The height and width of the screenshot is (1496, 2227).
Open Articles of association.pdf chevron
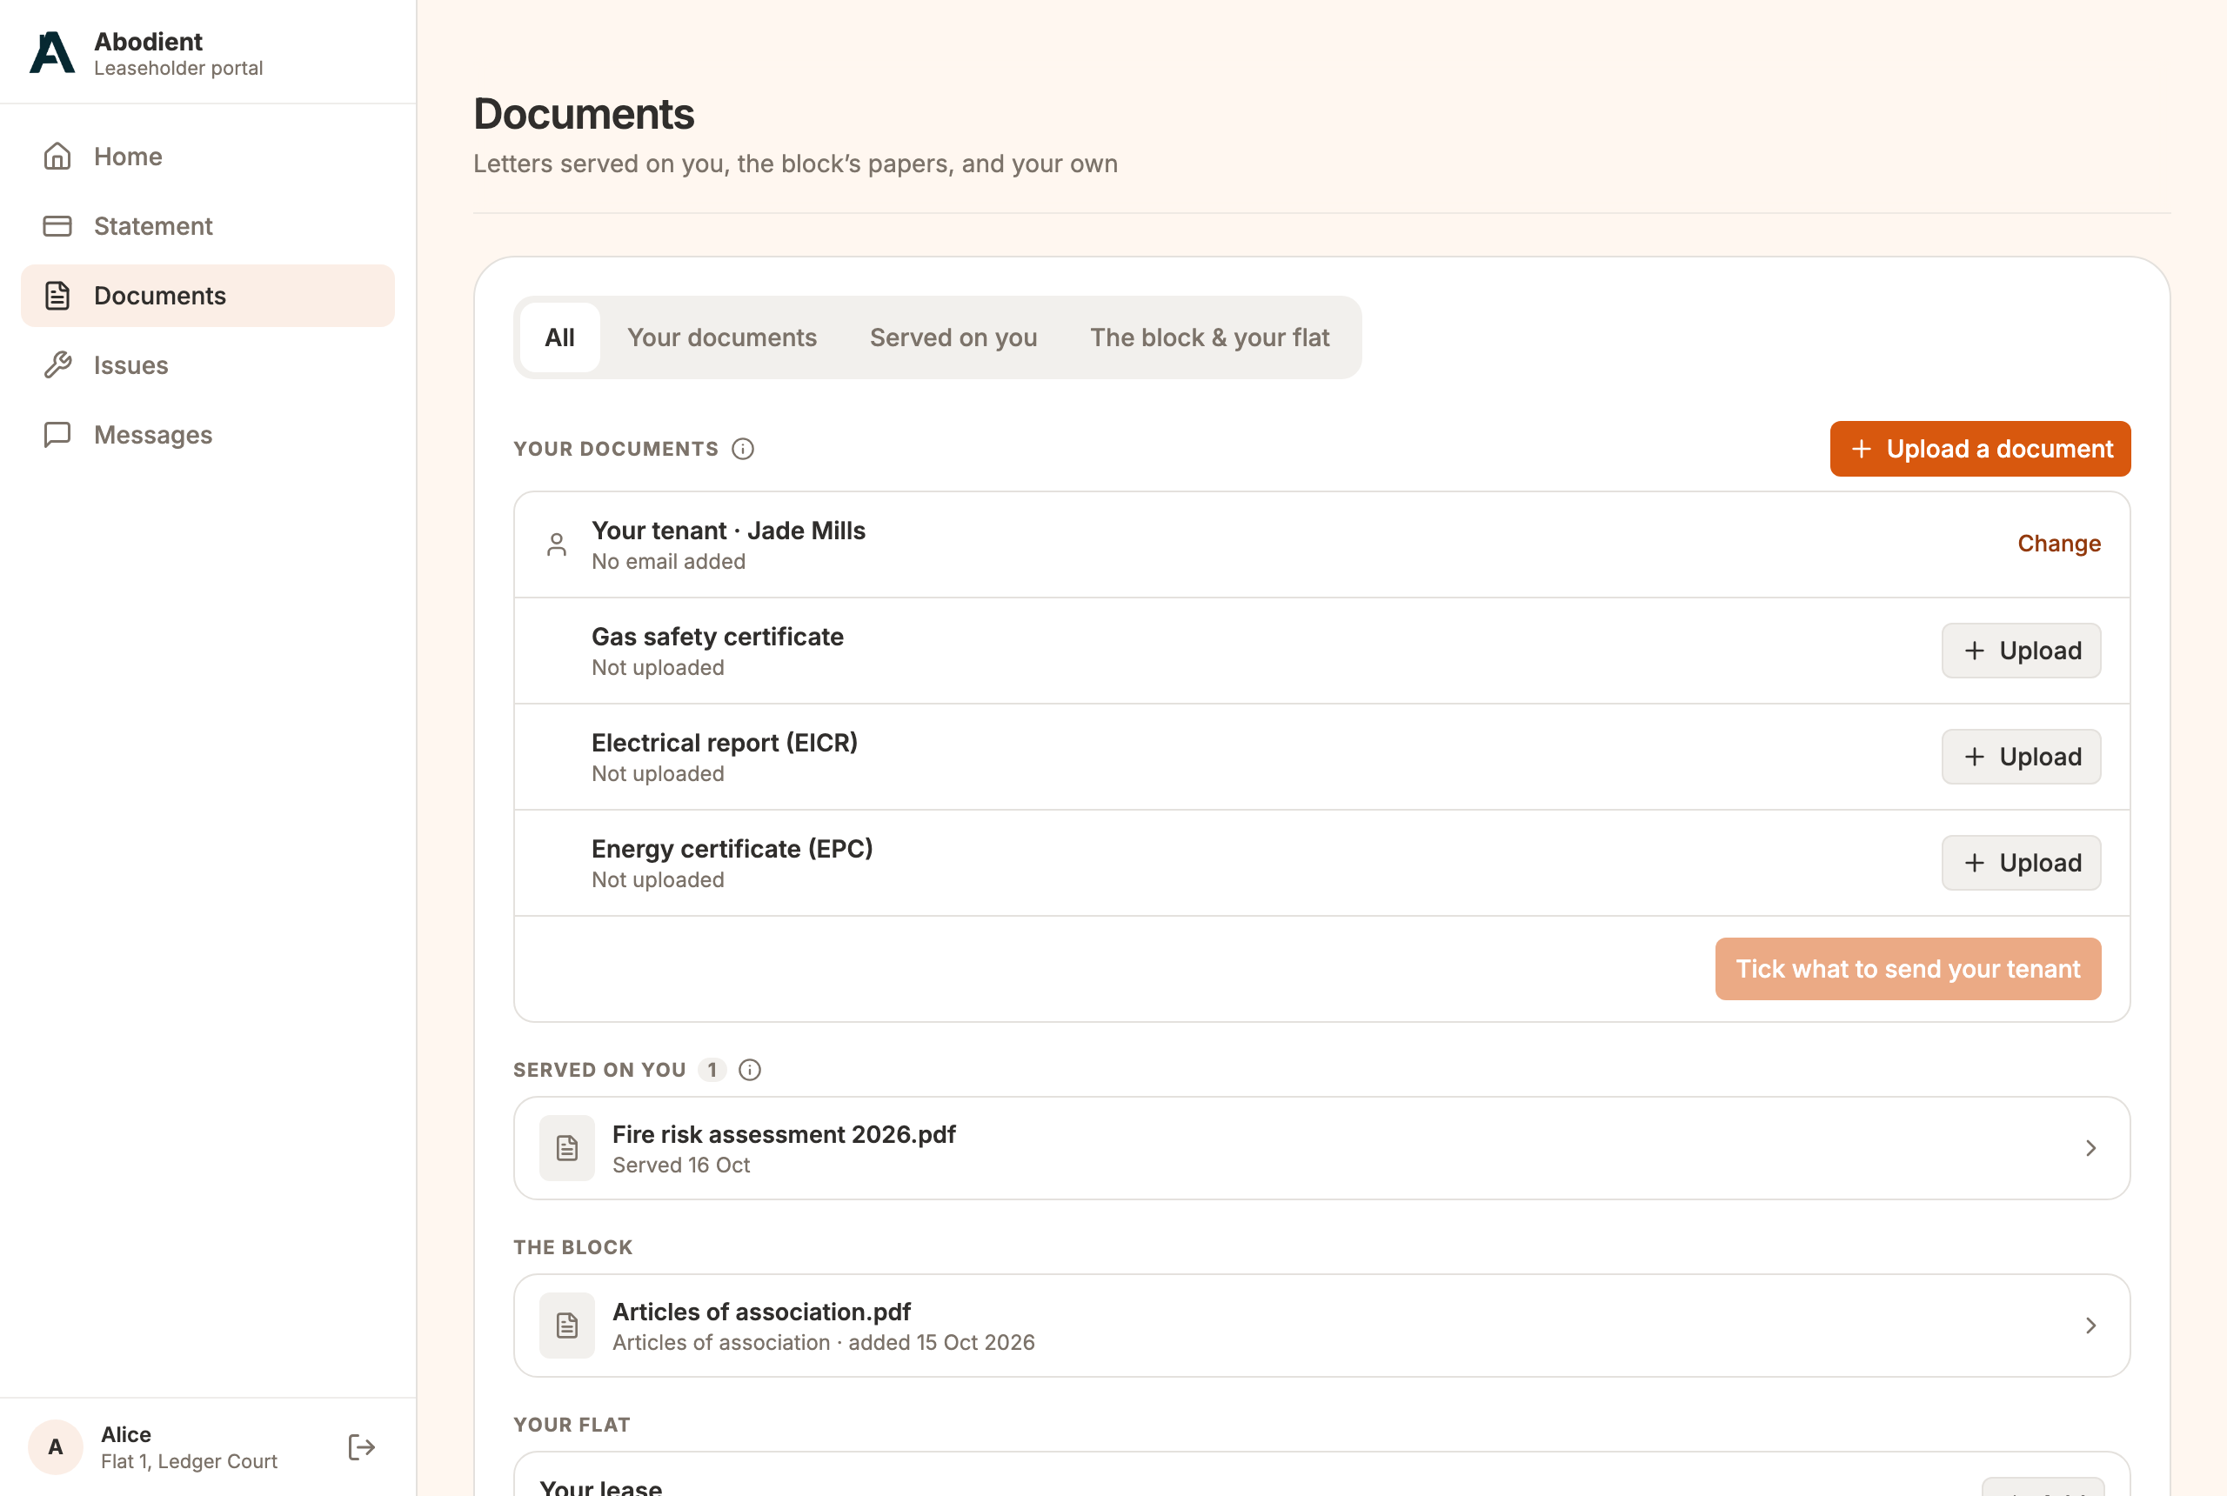click(x=2090, y=1326)
